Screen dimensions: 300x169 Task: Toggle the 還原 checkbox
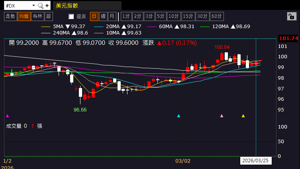coord(71,17)
